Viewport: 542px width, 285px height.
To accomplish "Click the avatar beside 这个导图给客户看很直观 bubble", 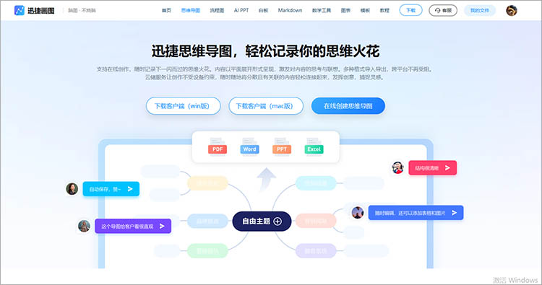I will [x=84, y=226].
